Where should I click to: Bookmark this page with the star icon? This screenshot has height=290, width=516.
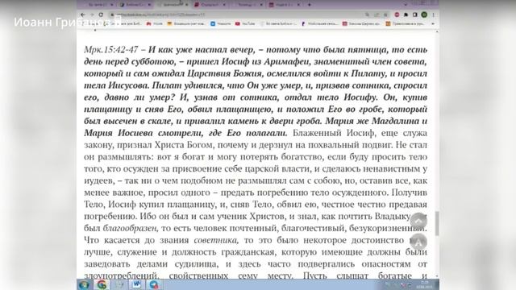click(x=385, y=14)
